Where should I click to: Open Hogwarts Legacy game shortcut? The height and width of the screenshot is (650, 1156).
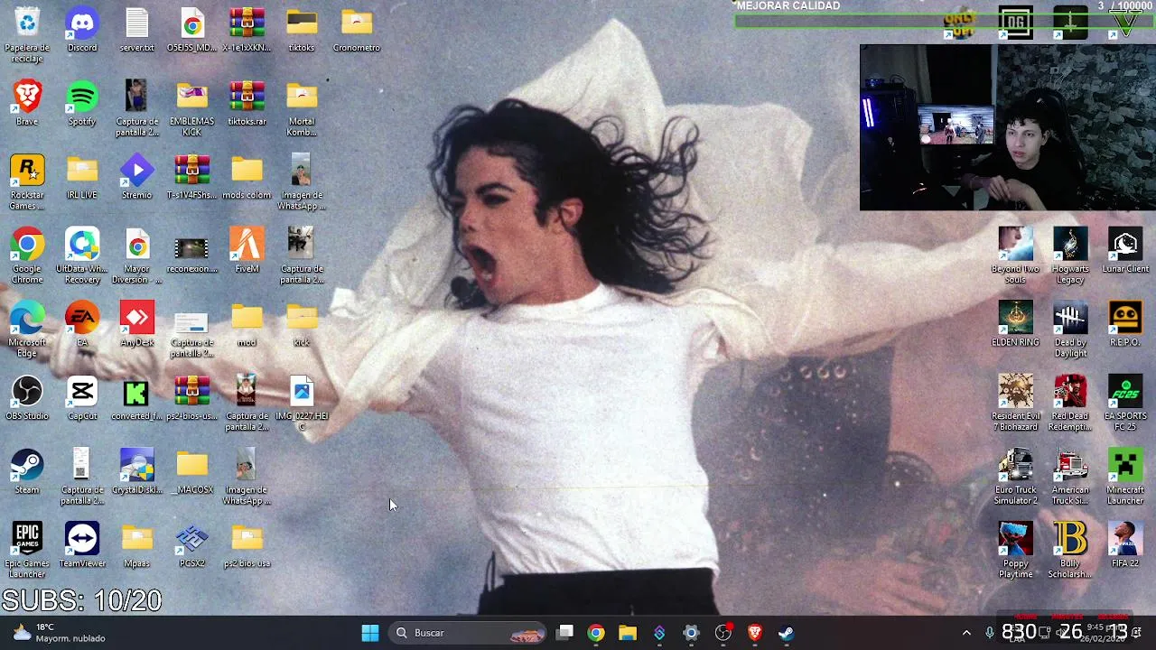pyautogui.click(x=1070, y=255)
